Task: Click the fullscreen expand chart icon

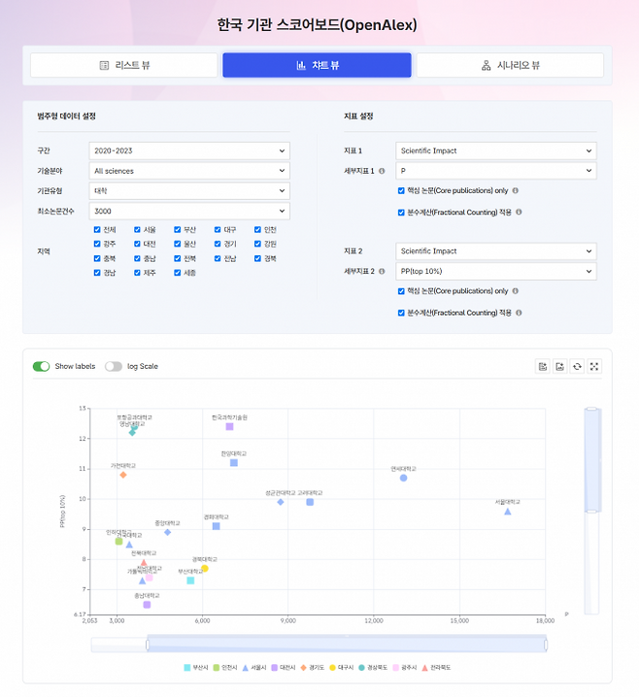Action: click(x=594, y=366)
